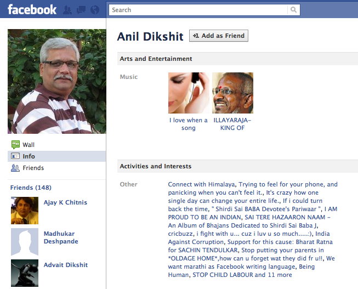This screenshot has height=289, width=358.
Task: Open Friends (148) list link
Action: coord(31,188)
